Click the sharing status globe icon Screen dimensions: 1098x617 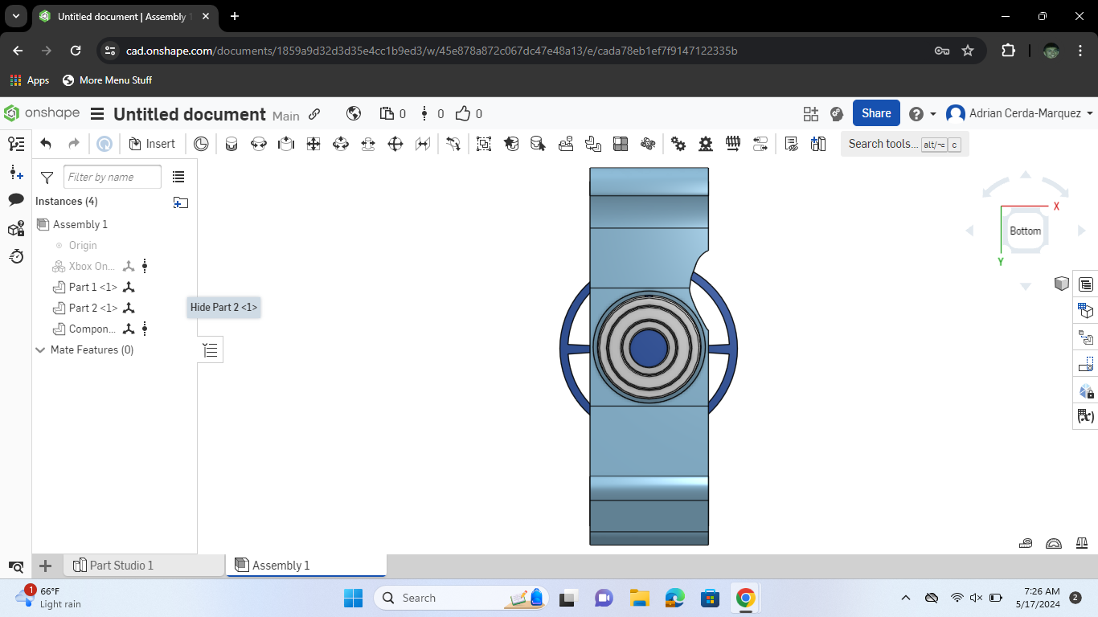[x=354, y=113]
